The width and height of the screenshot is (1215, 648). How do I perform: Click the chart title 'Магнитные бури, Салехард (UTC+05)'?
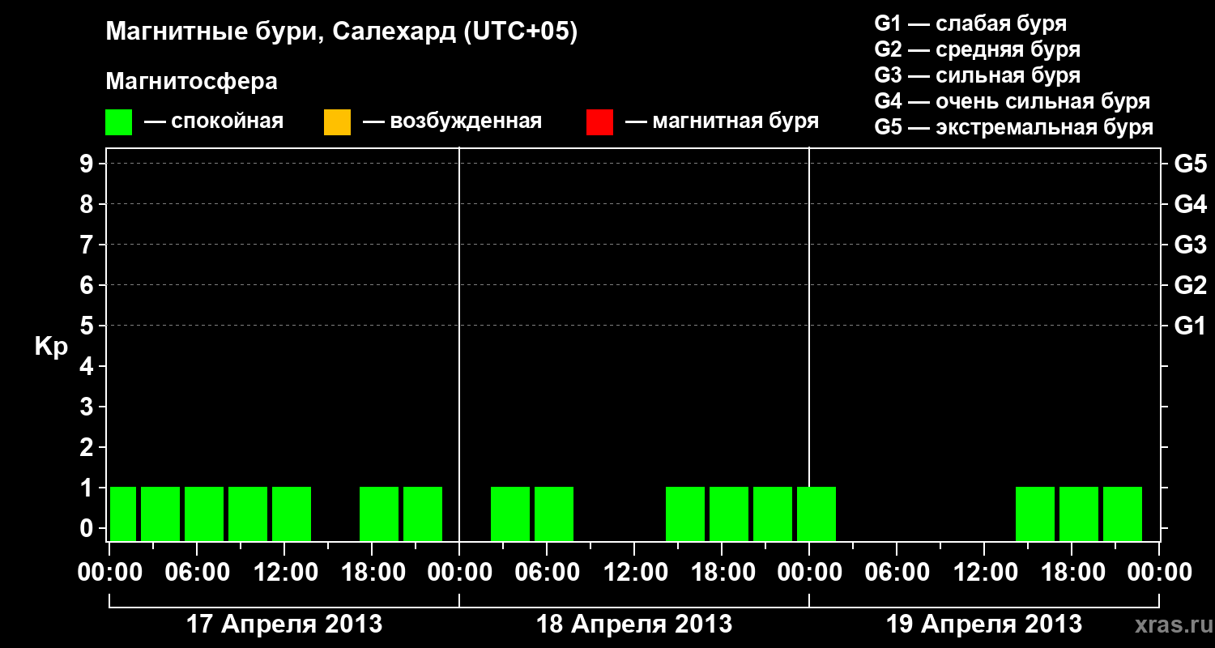342,32
